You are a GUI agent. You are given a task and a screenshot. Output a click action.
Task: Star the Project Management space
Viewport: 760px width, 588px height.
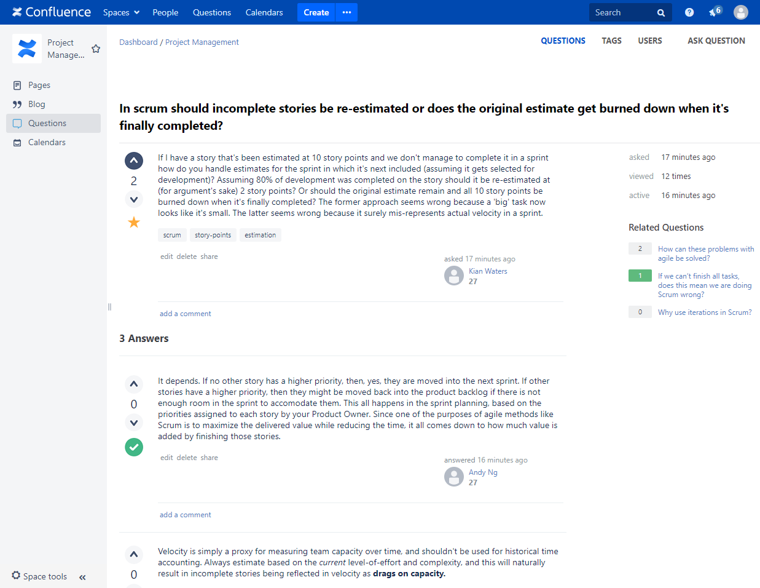point(96,49)
